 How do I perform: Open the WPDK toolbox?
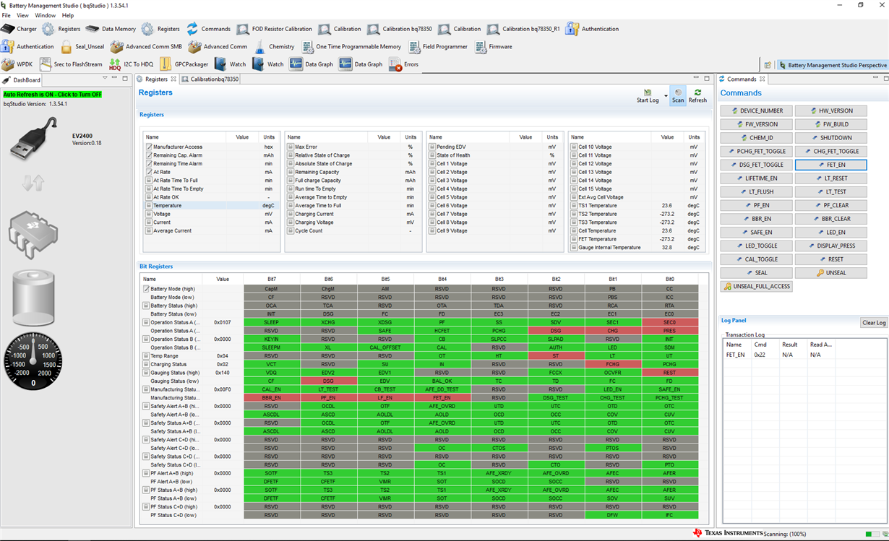pos(17,64)
